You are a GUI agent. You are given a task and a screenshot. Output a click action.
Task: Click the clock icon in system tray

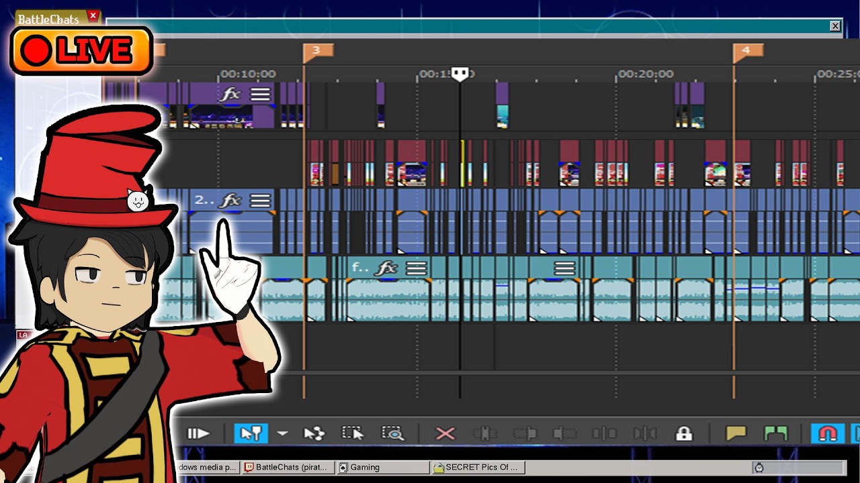759,468
